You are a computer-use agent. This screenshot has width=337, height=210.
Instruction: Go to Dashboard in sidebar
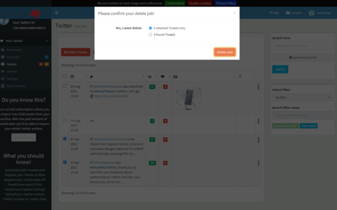coord(14,50)
